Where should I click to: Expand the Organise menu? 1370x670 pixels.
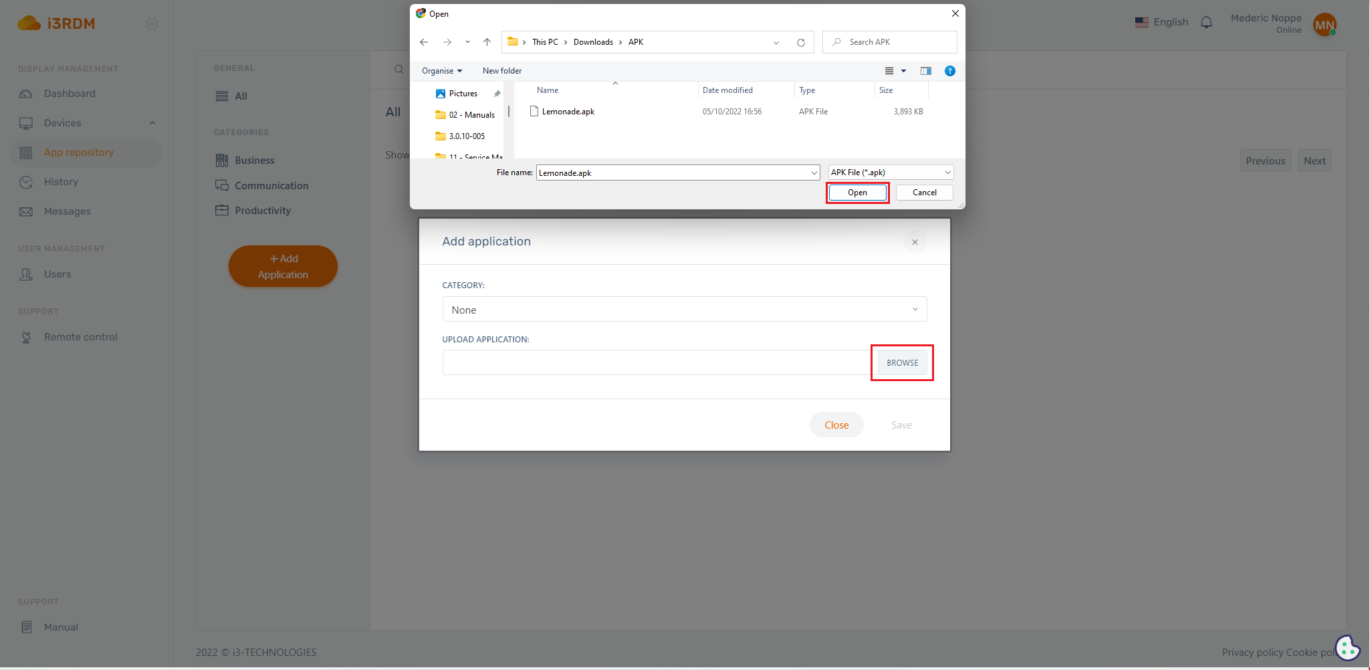[x=441, y=71]
